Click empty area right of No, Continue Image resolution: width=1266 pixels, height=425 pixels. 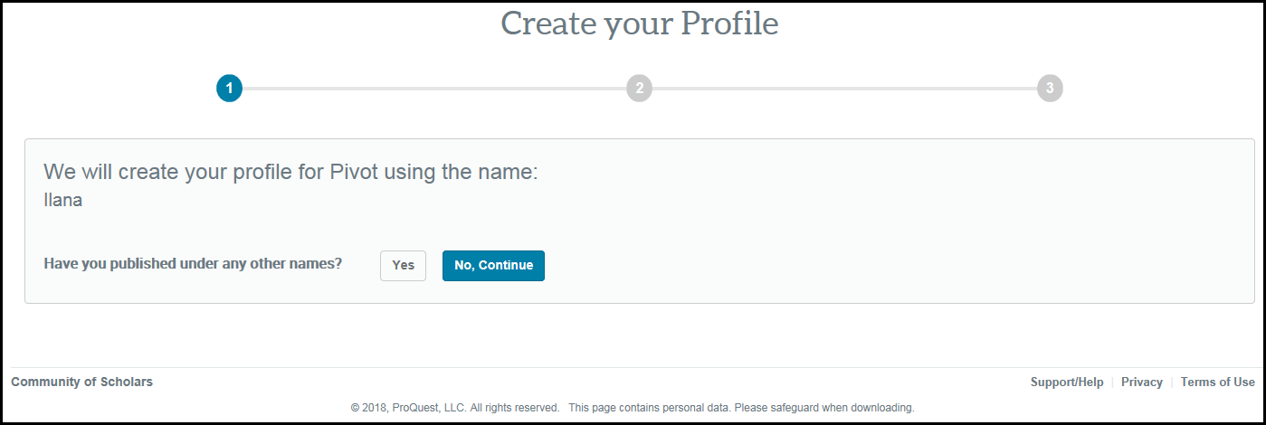[814, 266]
